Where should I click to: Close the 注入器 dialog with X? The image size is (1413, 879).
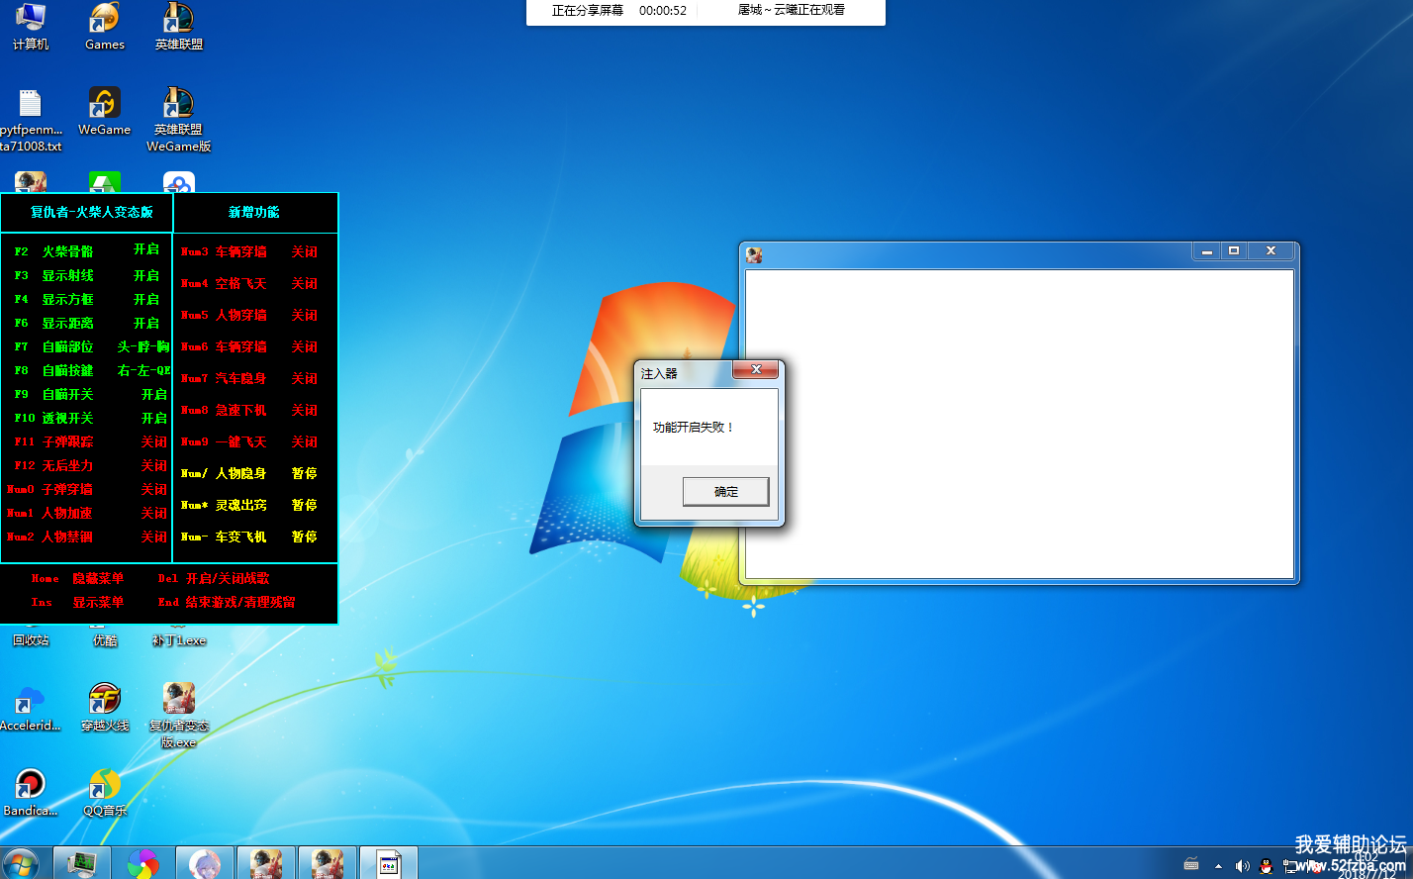click(x=756, y=369)
